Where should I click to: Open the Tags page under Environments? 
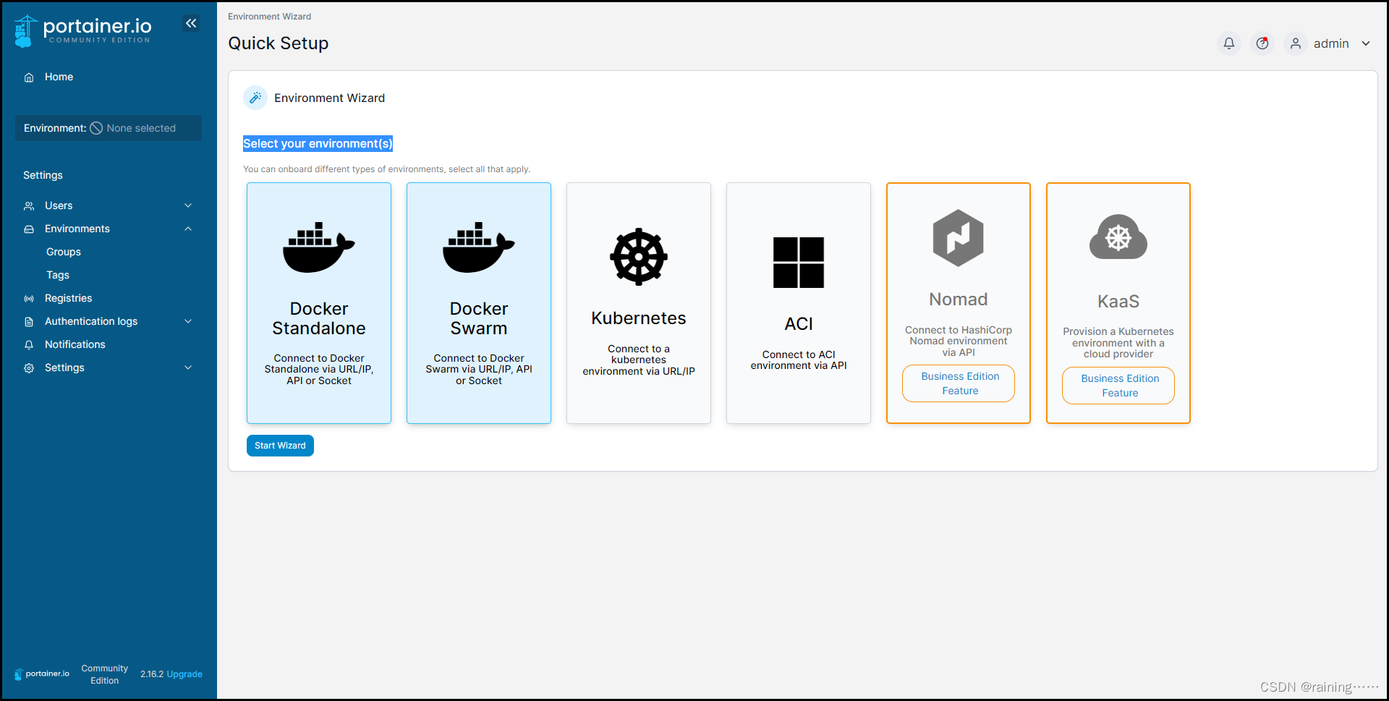click(x=57, y=275)
